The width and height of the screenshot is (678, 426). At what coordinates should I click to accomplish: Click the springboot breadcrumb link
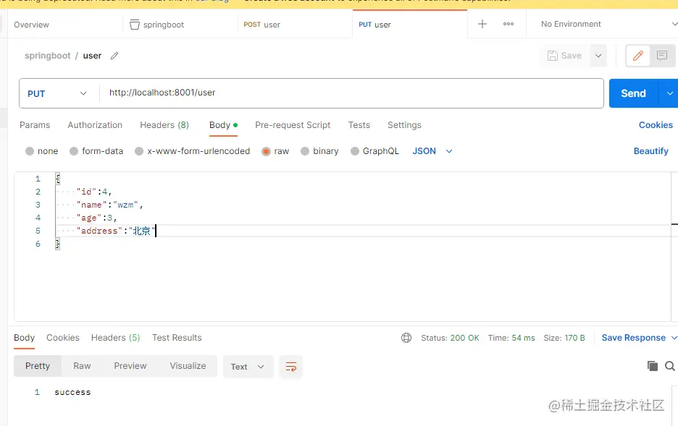click(48, 56)
